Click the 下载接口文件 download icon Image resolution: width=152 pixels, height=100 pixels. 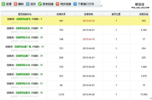tap(75, 4)
